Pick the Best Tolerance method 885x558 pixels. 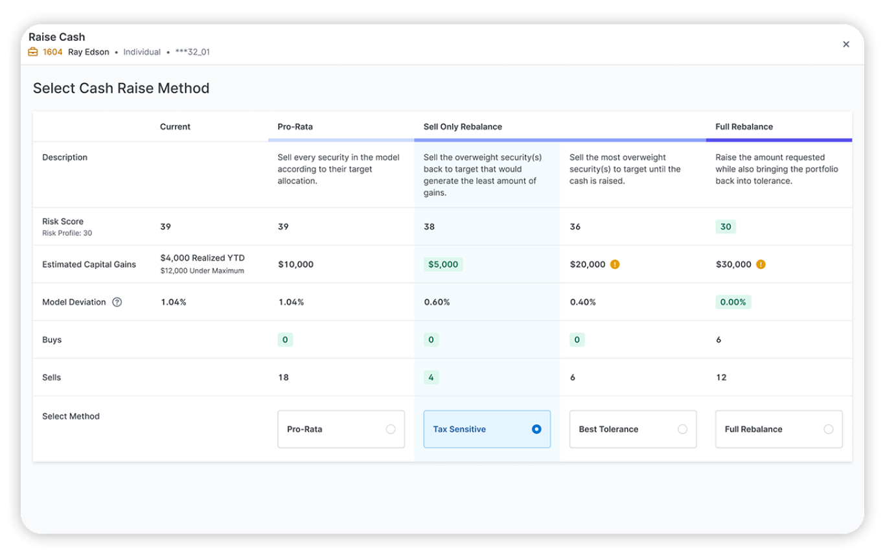pos(682,429)
